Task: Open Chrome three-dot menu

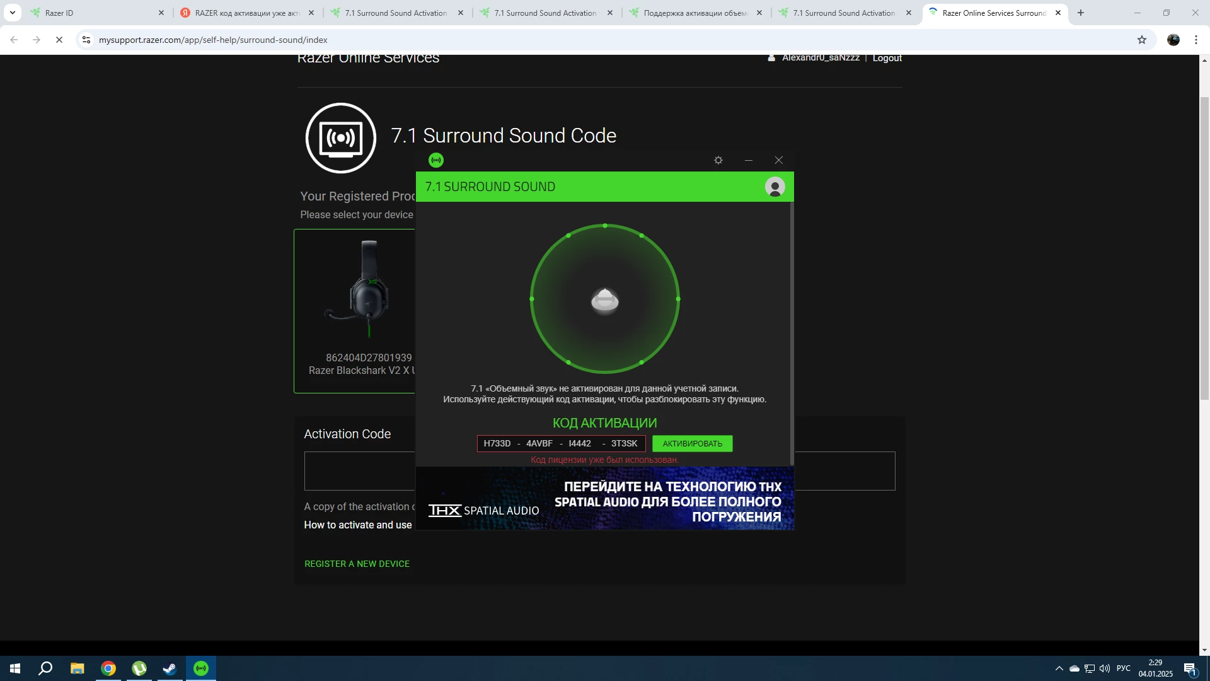Action: pos(1196,40)
